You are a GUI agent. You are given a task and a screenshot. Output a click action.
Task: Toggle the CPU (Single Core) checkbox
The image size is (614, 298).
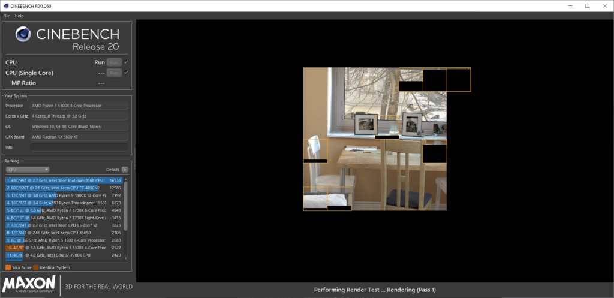(126, 73)
